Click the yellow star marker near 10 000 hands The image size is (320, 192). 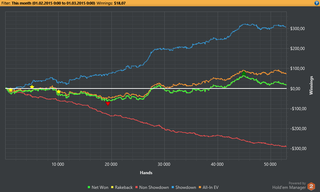tap(59, 92)
